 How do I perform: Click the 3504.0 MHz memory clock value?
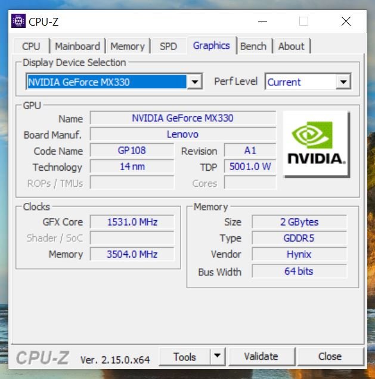[132, 254]
